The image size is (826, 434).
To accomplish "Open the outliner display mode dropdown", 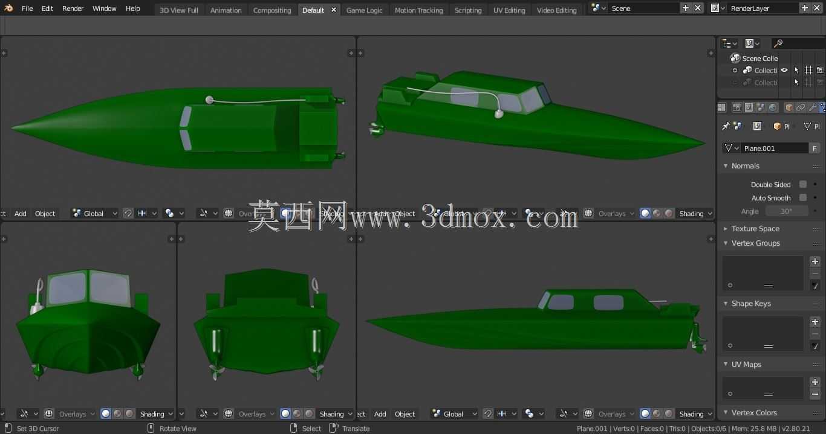I will [x=752, y=43].
